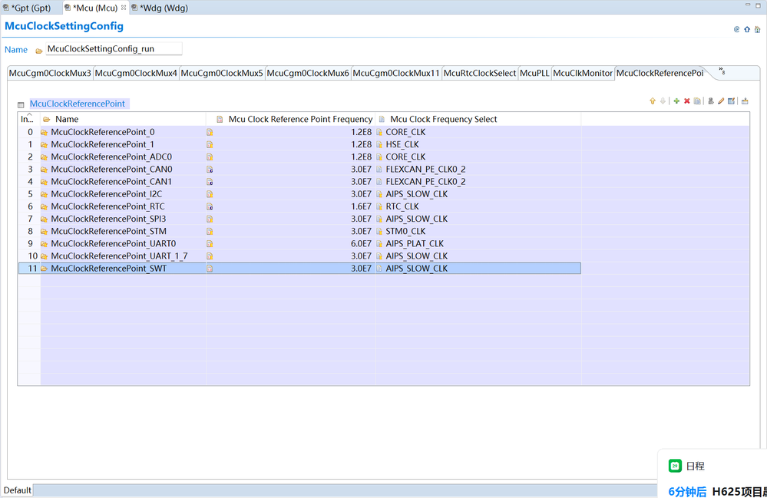Click the McuClockSettingConfig_run name field
767x498 pixels.
click(114, 49)
